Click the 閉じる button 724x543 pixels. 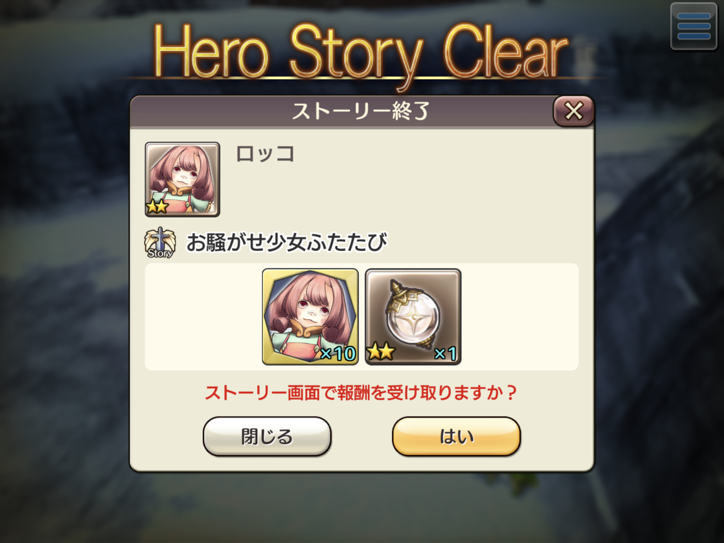(267, 436)
